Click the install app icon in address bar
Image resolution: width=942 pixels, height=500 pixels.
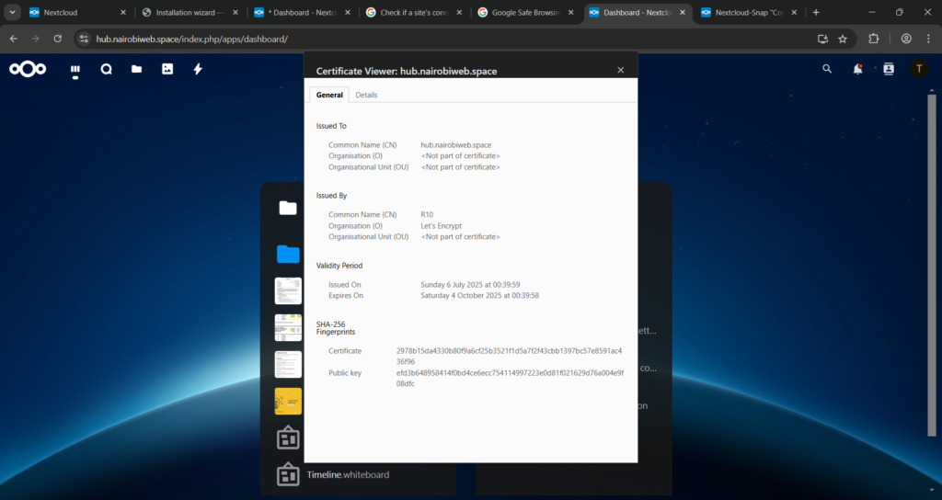822,39
